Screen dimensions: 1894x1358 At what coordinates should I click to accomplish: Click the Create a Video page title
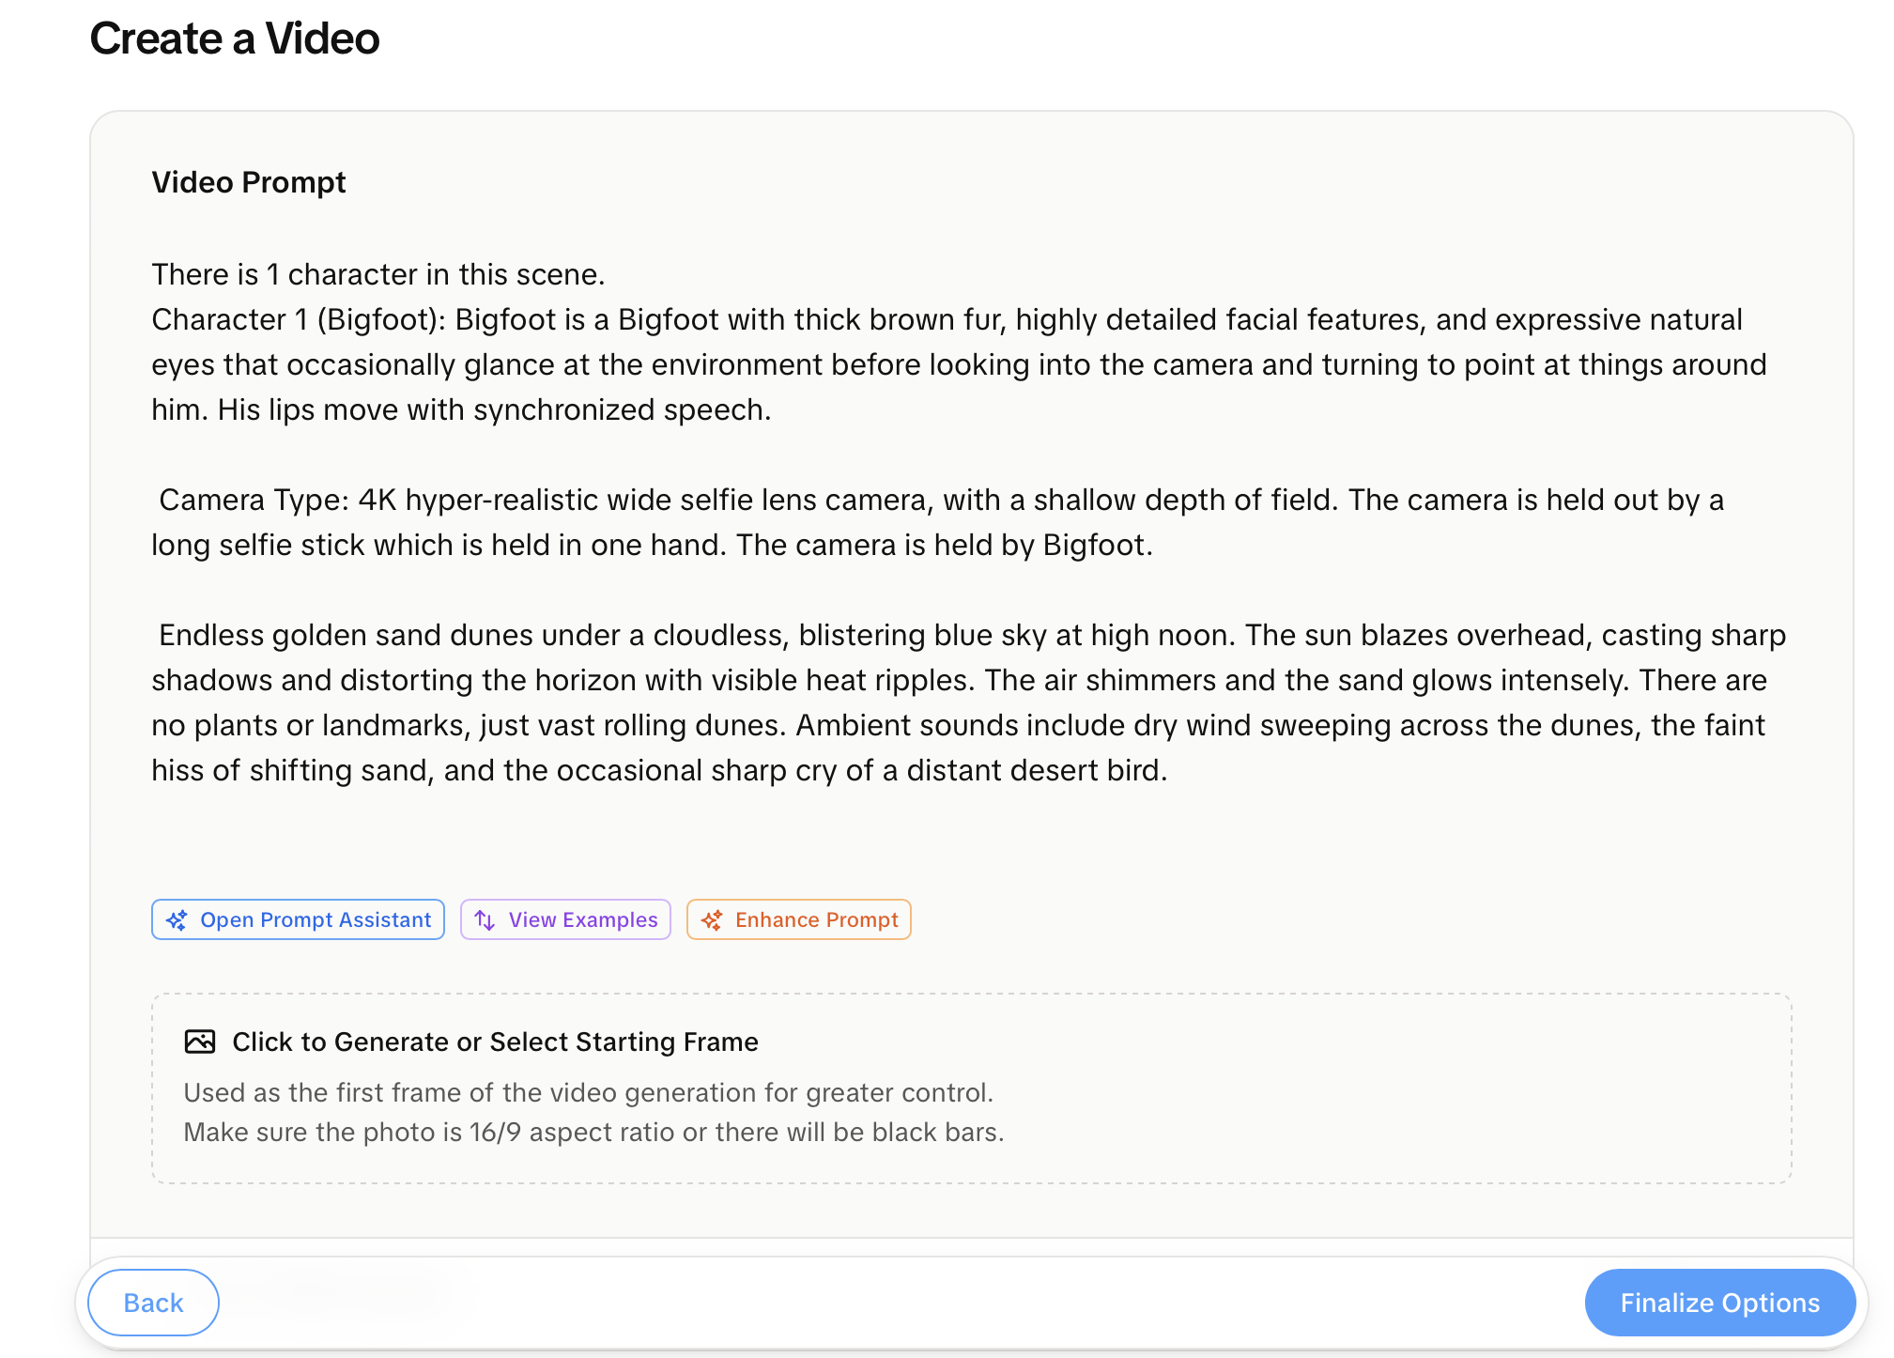point(234,39)
